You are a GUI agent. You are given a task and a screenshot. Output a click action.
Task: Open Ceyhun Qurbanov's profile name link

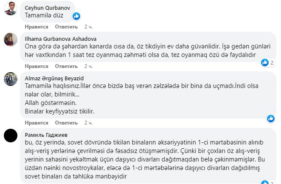46,8
